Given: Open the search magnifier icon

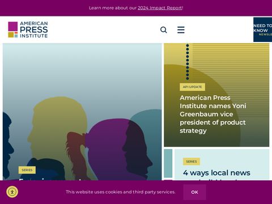Looking at the screenshot, I should pos(164,30).
